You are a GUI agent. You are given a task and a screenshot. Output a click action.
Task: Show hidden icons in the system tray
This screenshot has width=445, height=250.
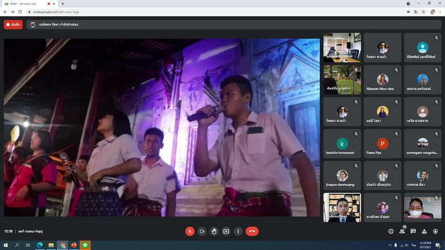390,245
